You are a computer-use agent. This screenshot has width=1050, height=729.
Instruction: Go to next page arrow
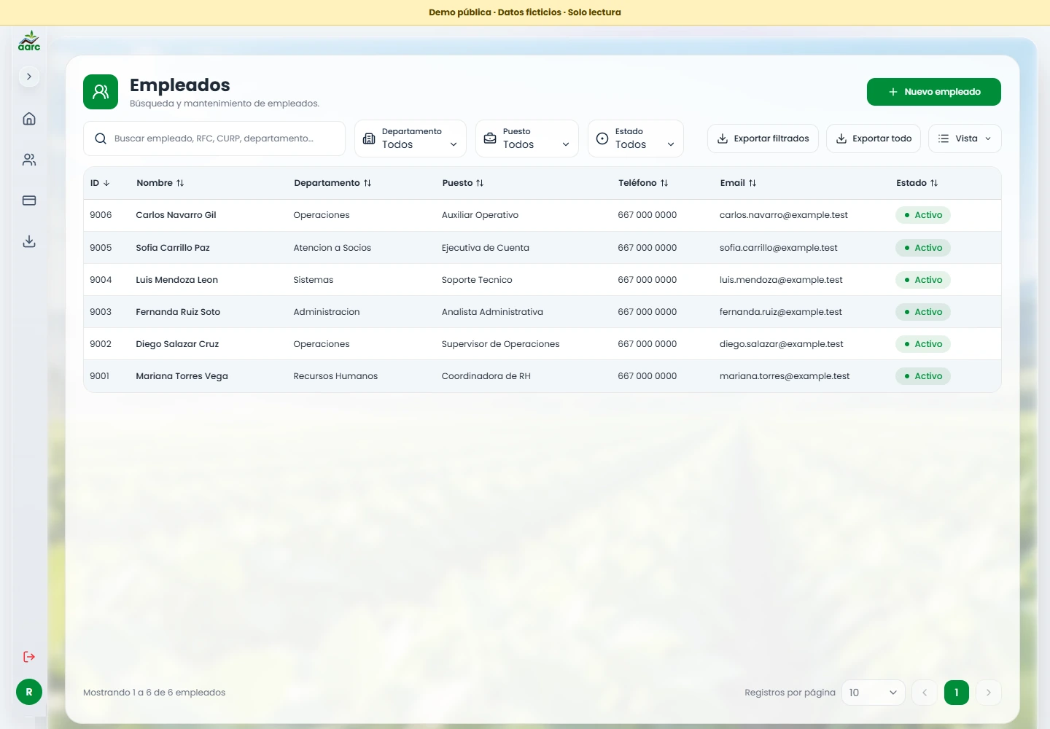pos(989,693)
